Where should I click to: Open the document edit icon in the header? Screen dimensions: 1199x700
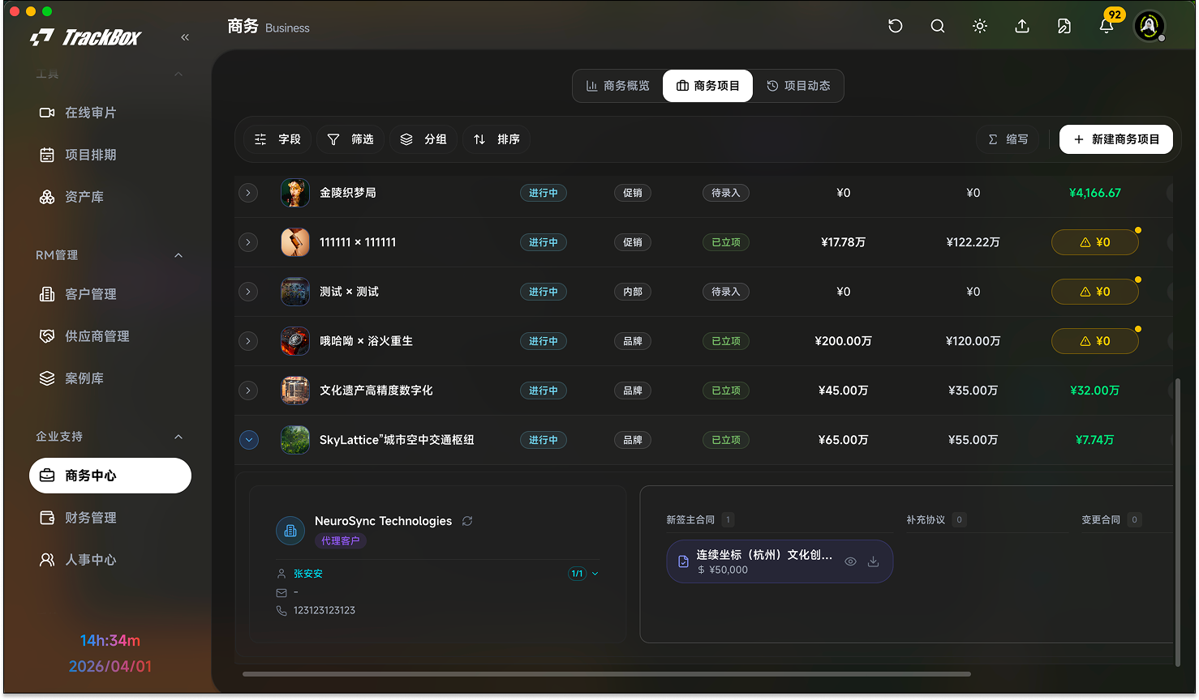point(1064,26)
